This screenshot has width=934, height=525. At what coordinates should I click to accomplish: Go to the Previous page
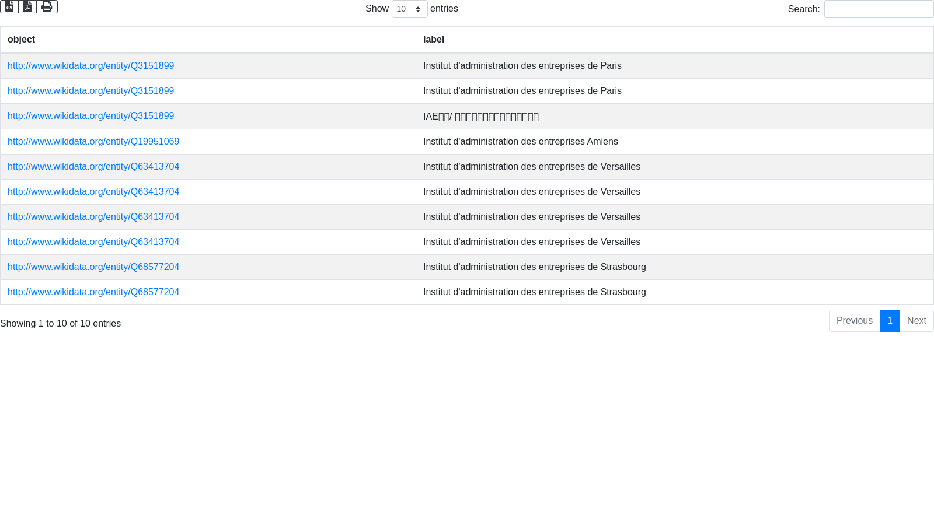[854, 321]
